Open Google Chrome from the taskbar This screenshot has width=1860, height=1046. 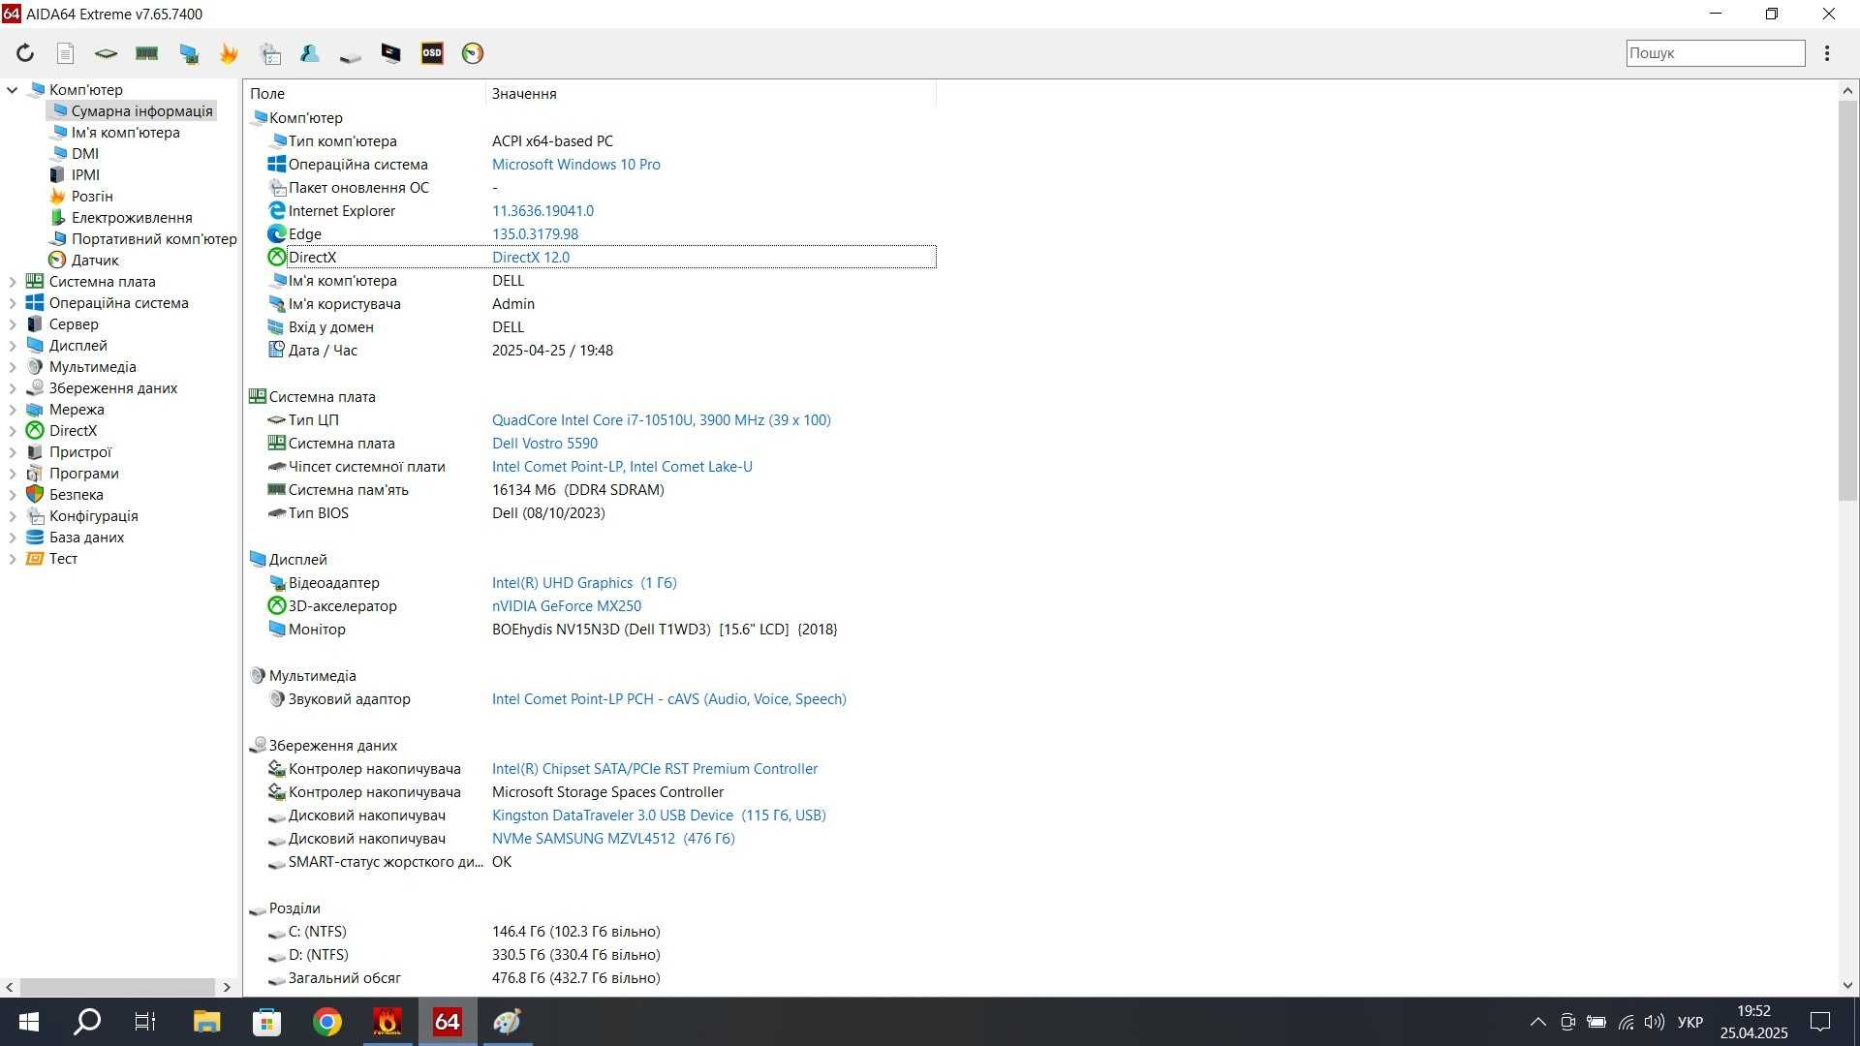(327, 1022)
